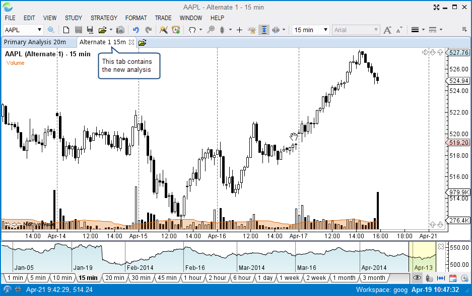Click the alarm clock alert icon
This screenshot has width=472, height=296.
(x=176, y=30)
